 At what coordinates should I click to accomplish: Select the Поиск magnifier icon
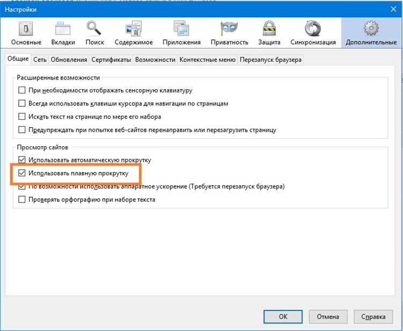coord(95,28)
